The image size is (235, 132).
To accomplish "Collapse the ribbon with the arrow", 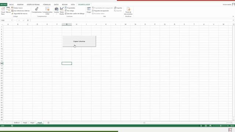I will [x=233, y=16].
